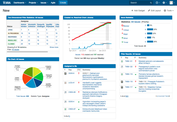Screen dimensions: 177x122
Task: Open the Tools dropdown
Action: [168, 11]
